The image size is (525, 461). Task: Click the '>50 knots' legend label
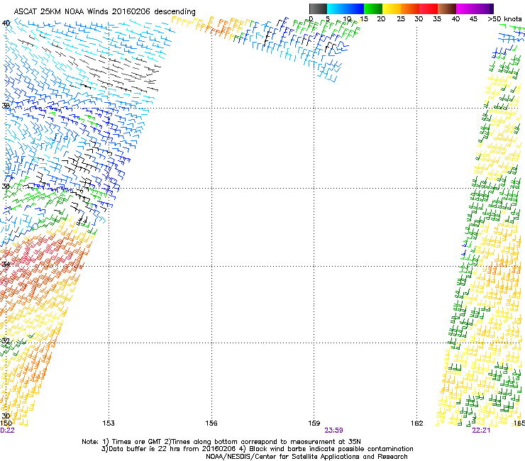tap(504, 19)
